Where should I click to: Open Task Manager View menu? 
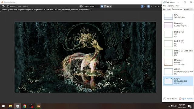point(177,6)
